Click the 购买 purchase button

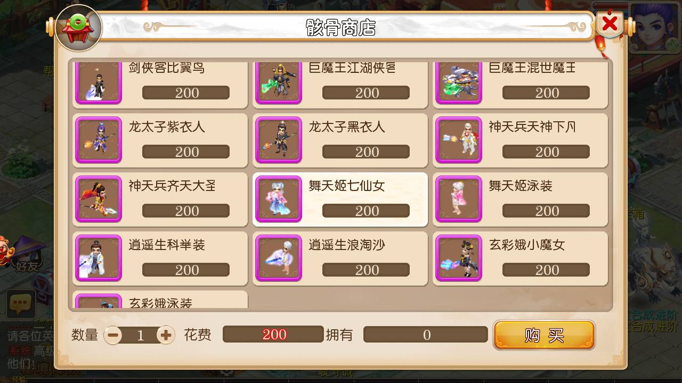(544, 335)
